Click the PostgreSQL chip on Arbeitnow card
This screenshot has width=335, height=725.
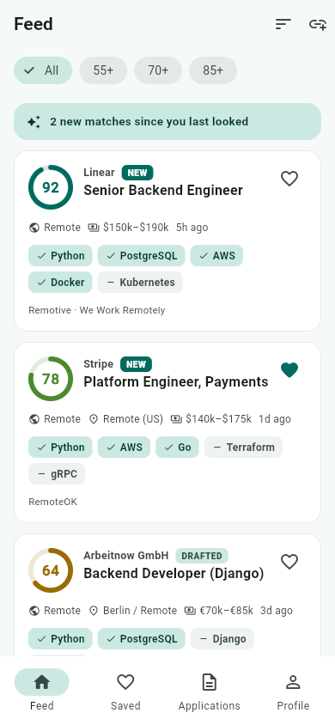tap(142, 638)
